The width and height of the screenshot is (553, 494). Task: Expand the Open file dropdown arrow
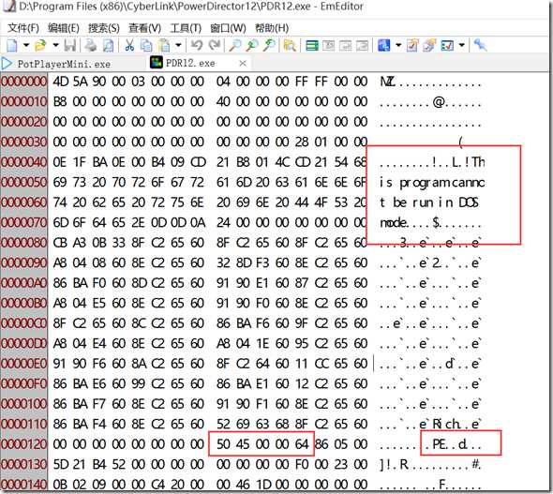coord(55,45)
